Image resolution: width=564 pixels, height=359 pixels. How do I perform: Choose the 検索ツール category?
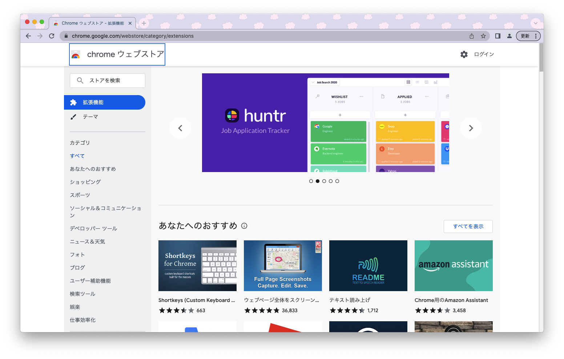(82, 294)
